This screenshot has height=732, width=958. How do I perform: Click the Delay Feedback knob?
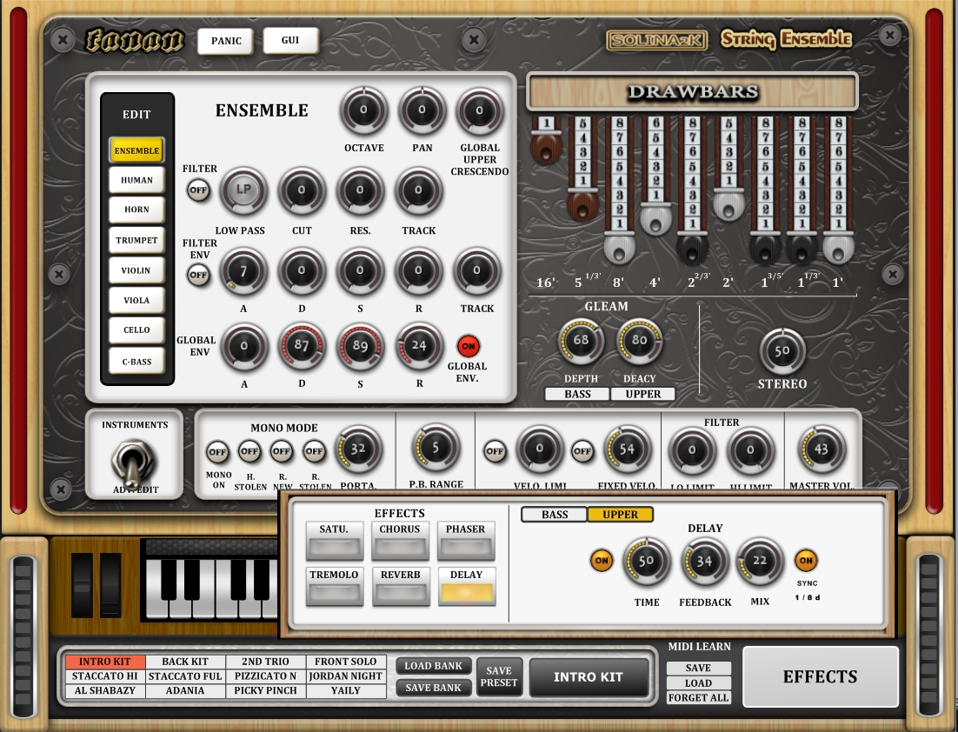click(703, 562)
